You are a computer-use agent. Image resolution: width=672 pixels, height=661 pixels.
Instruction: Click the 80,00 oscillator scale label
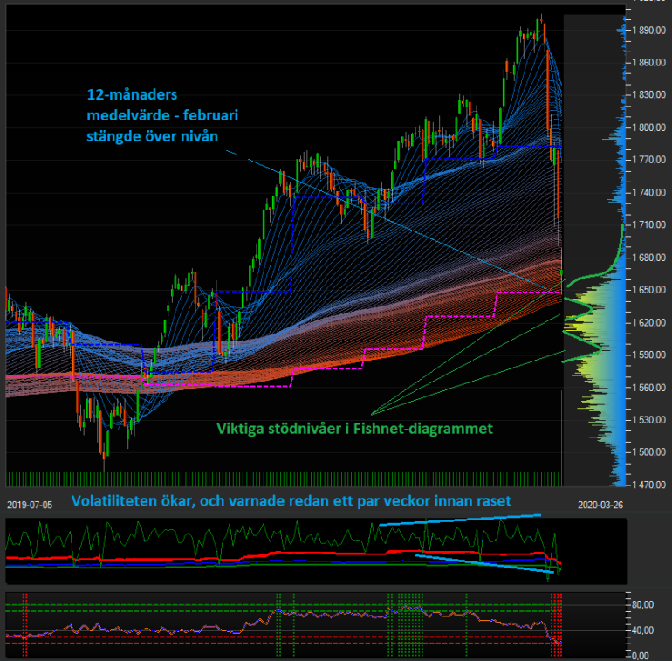tap(642, 605)
